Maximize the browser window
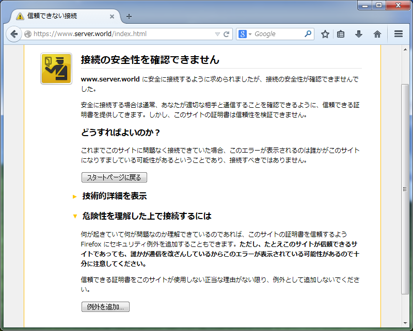 tap(379, 5)
